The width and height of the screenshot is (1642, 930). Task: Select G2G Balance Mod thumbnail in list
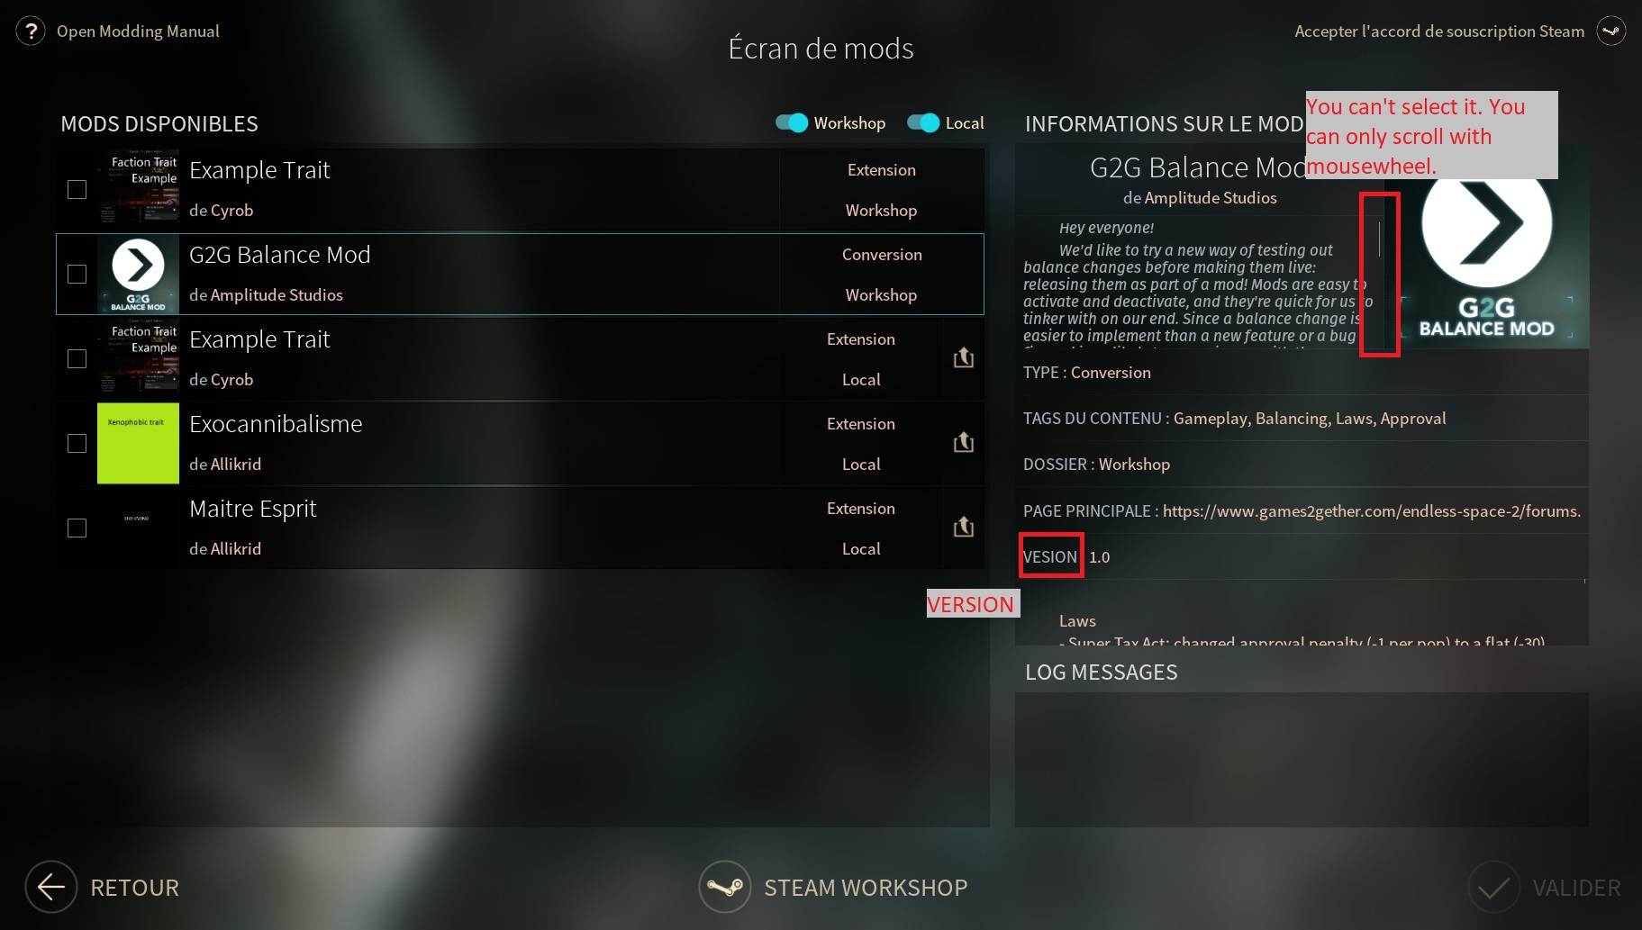(138, 274)
